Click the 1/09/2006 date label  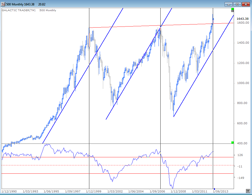pyautogui.click(x=157, y=191)
